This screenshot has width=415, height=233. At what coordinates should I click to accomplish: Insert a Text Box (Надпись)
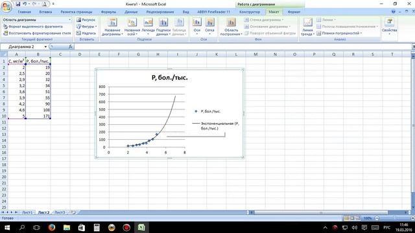tap(86, 33)
